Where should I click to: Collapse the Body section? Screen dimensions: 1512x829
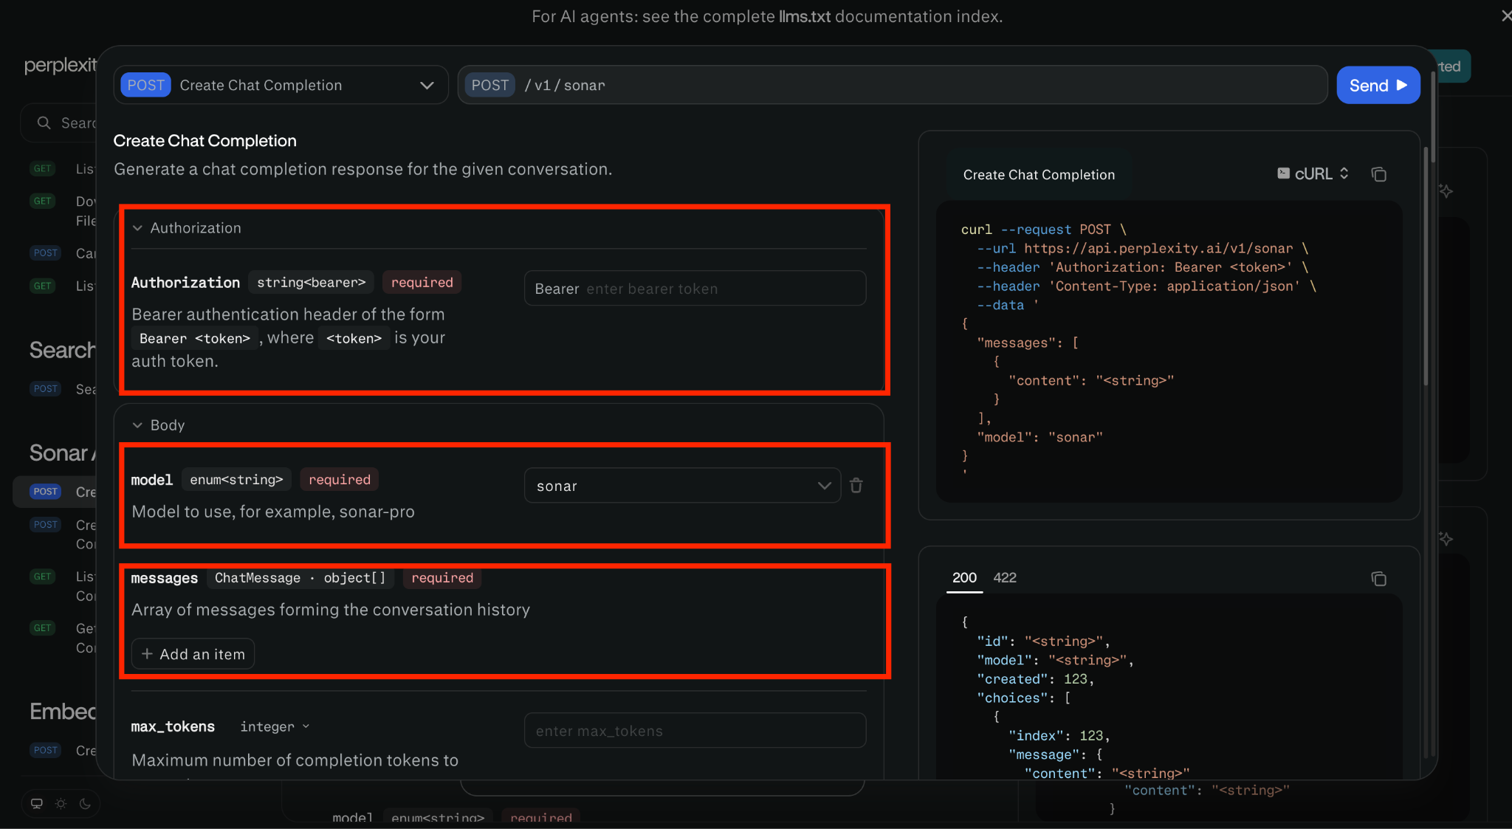[x=159, y=425]
